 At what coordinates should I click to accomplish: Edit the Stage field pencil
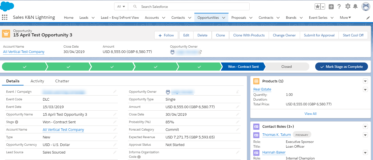pyautogui.click(x=115, y=122)
